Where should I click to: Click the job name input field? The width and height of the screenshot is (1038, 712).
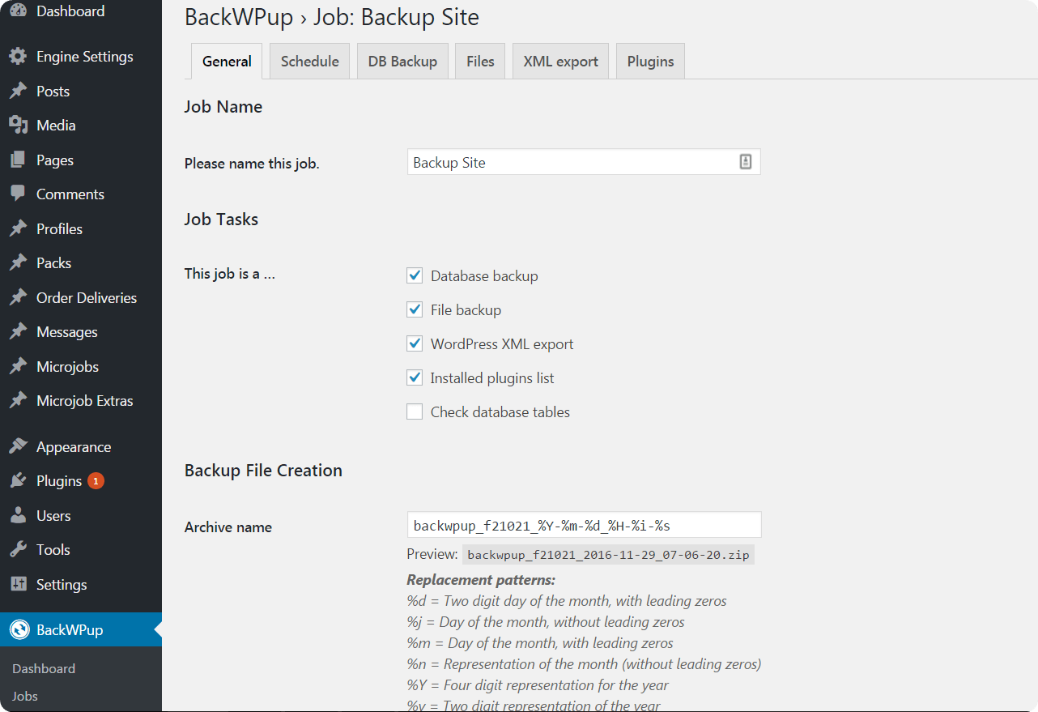coord(584,162)
